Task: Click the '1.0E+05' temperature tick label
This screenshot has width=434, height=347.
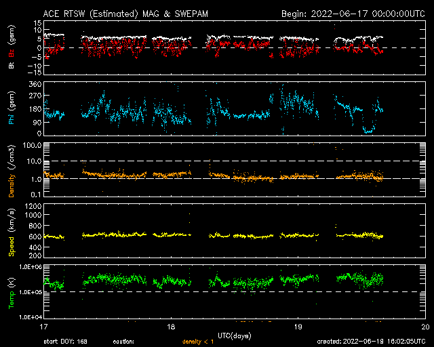Action: [x=31, y=292]
